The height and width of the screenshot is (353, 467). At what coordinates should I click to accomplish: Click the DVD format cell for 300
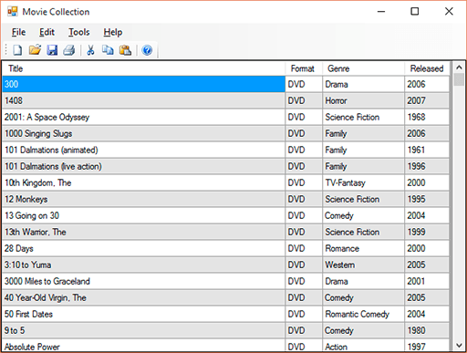coord(304,84)
